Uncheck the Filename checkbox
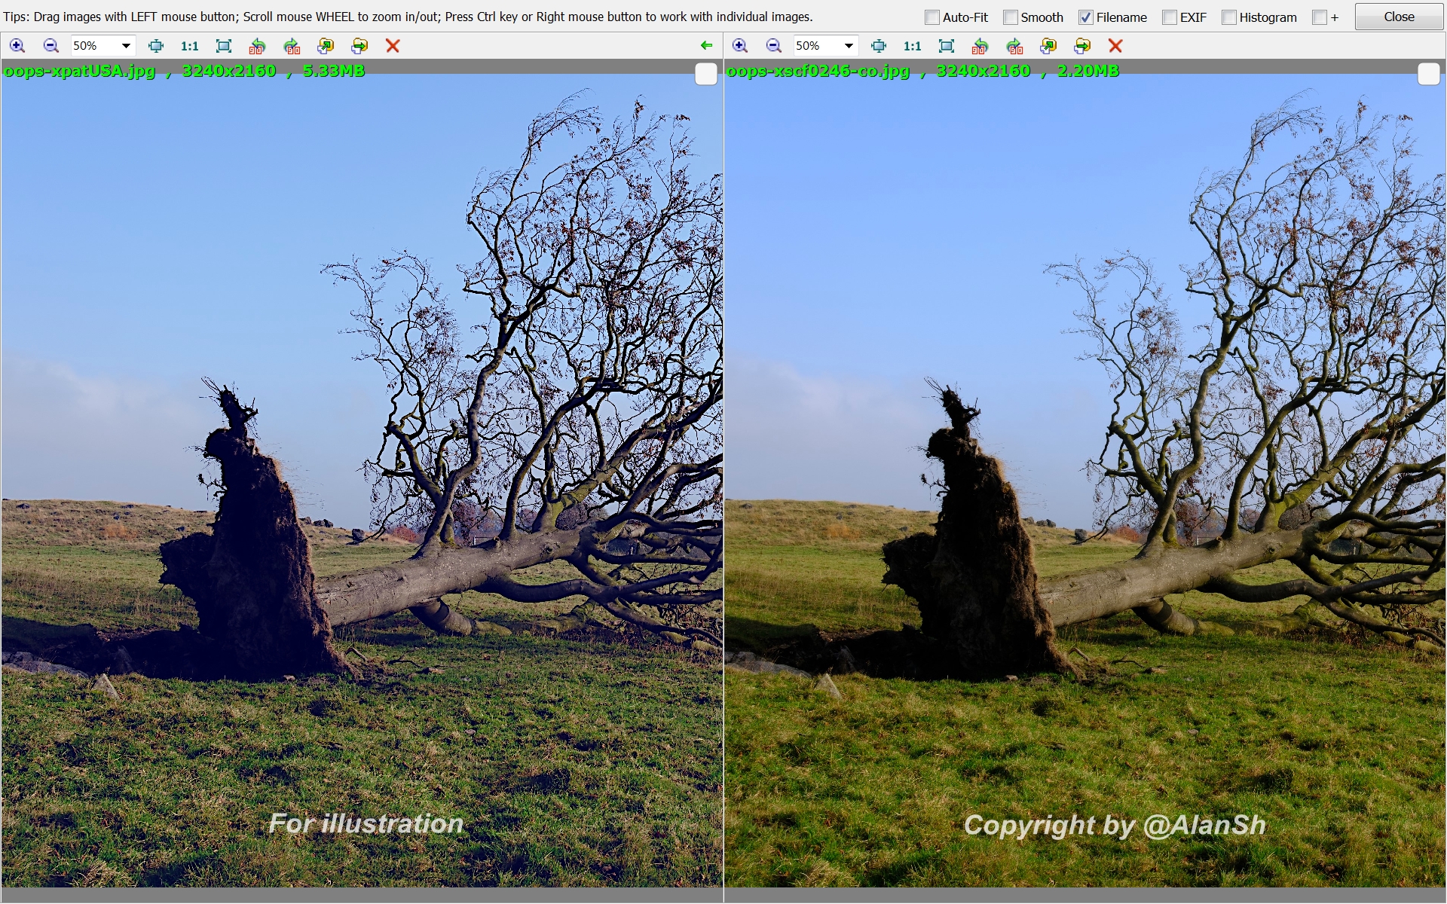This screenshot has width=1447, height=904. tap(1086, 17)
